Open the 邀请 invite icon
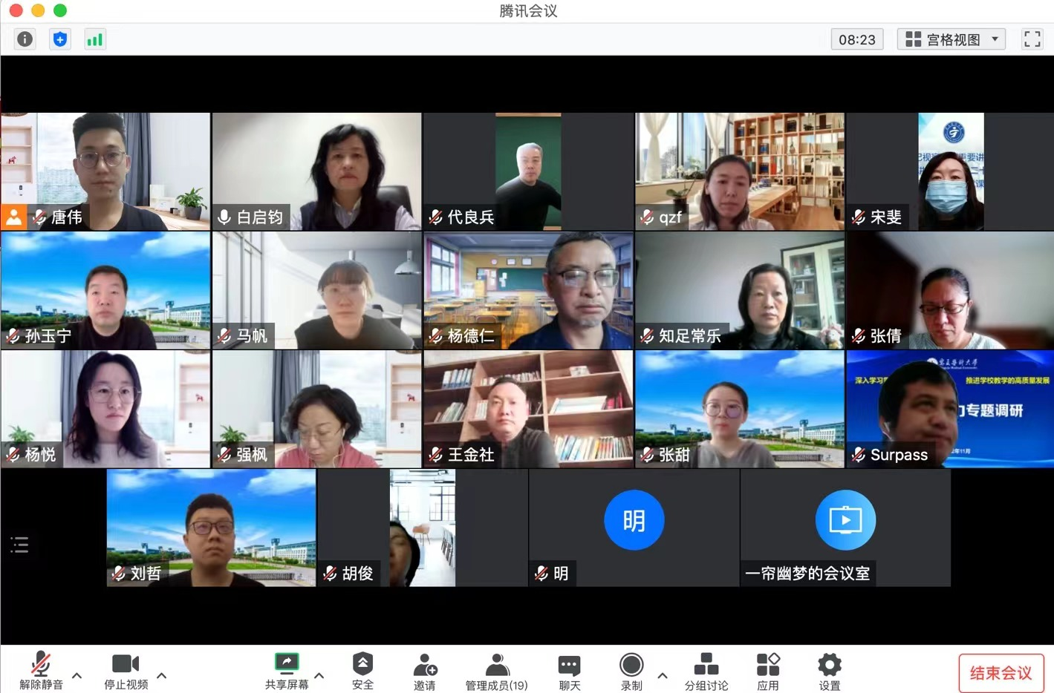1054x693 pixels. coord(424,671)
